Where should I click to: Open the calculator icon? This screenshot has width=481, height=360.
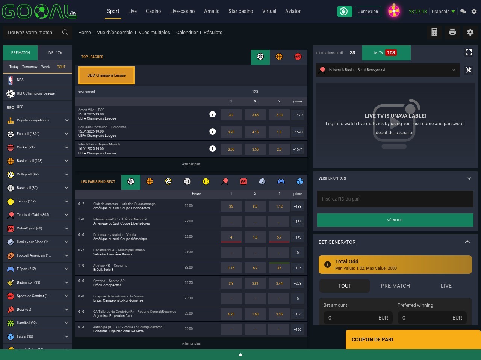click(x=434, y=32)
